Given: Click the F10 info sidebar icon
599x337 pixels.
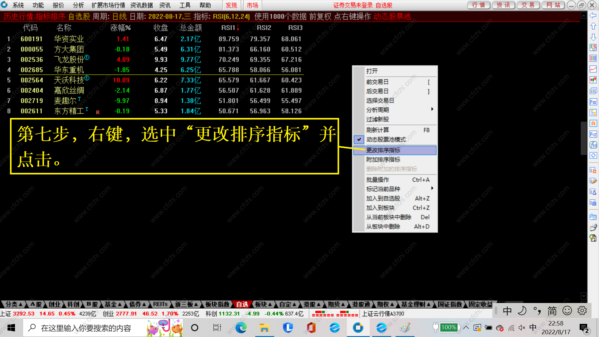Looking at the screenshot, I should [x=593, y=102].
